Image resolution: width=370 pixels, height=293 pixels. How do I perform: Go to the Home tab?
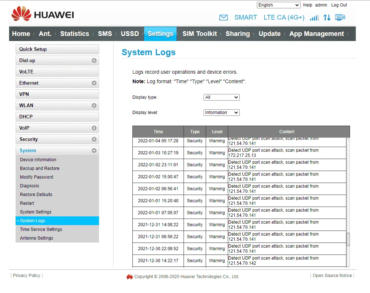[21, 33]
